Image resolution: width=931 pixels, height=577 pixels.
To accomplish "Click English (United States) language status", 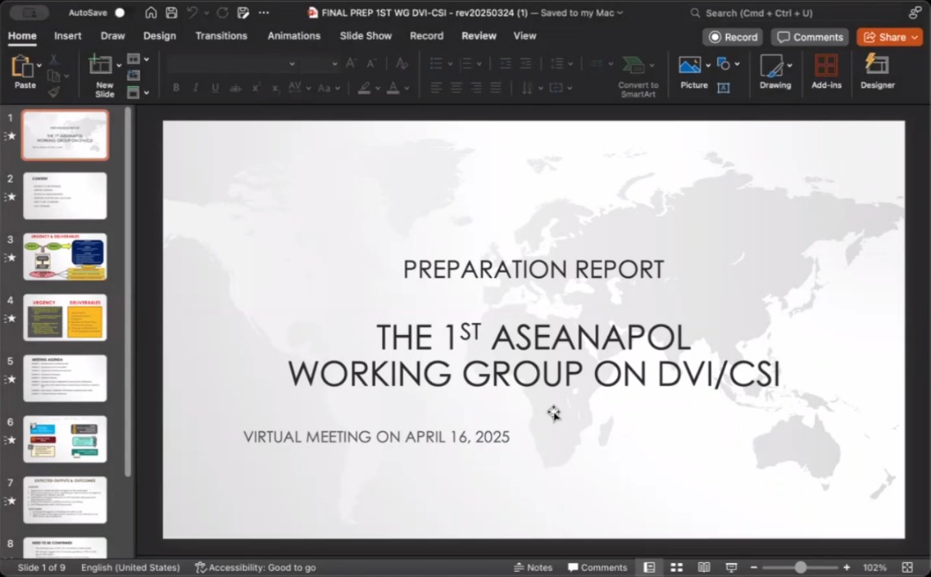I will [x=131, y=568].
